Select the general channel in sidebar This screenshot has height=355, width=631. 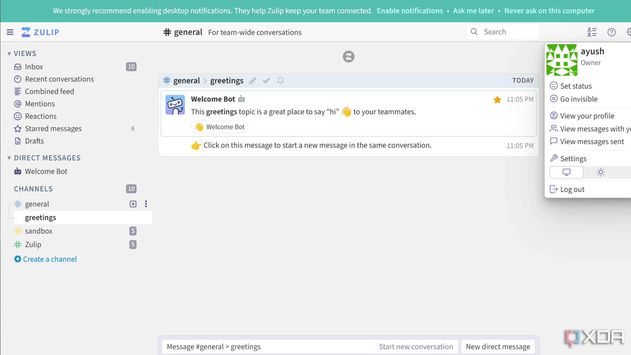(x=37, y=204)
